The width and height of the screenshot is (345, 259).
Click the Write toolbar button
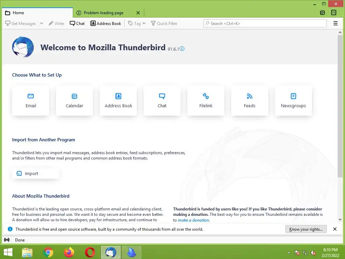(56, 23)
